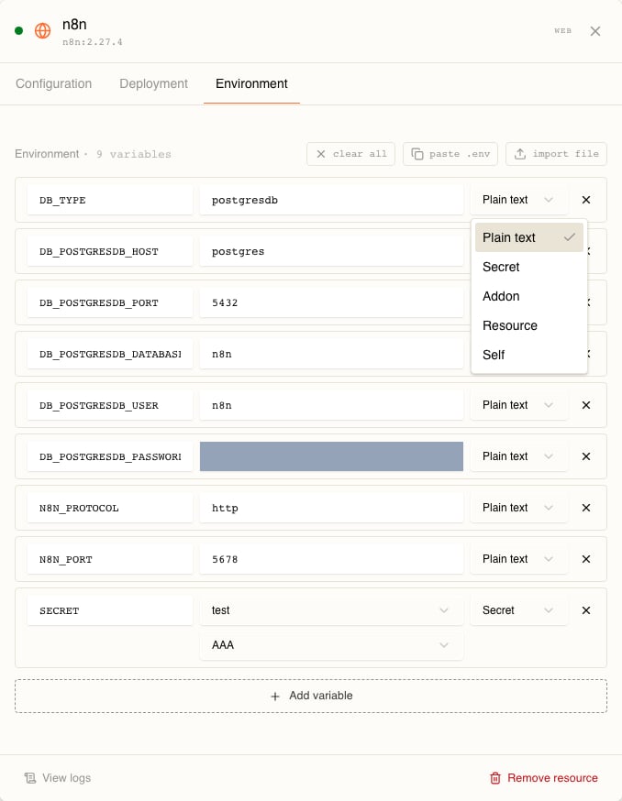Screen dimensions: 622x801
Task: Click the import file button
Action: coord(556,154)
